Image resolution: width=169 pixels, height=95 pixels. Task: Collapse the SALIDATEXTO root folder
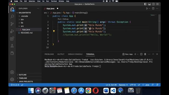click(29, 13)
